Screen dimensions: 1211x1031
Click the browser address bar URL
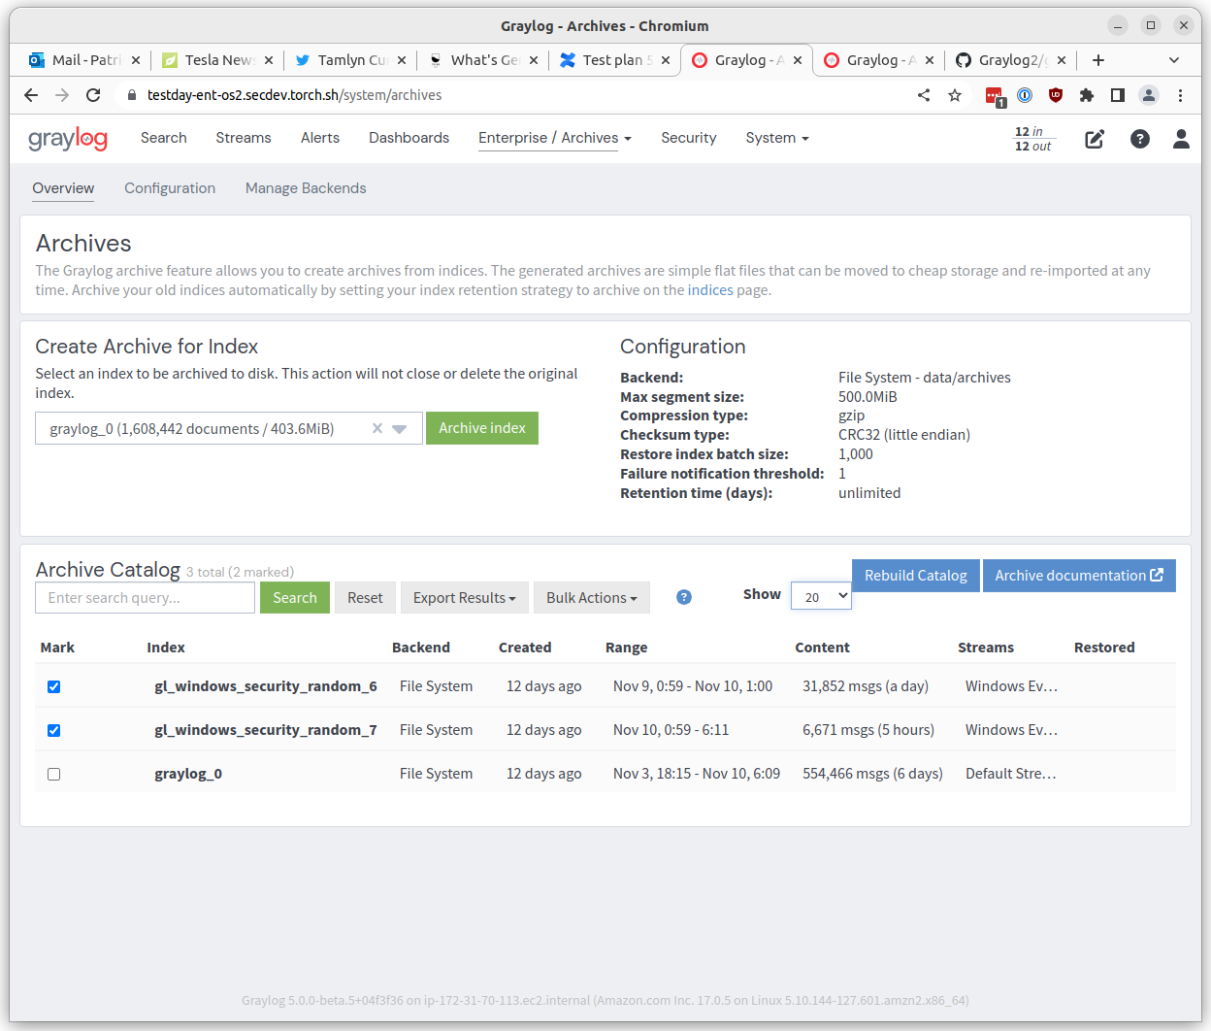[294, 95]
